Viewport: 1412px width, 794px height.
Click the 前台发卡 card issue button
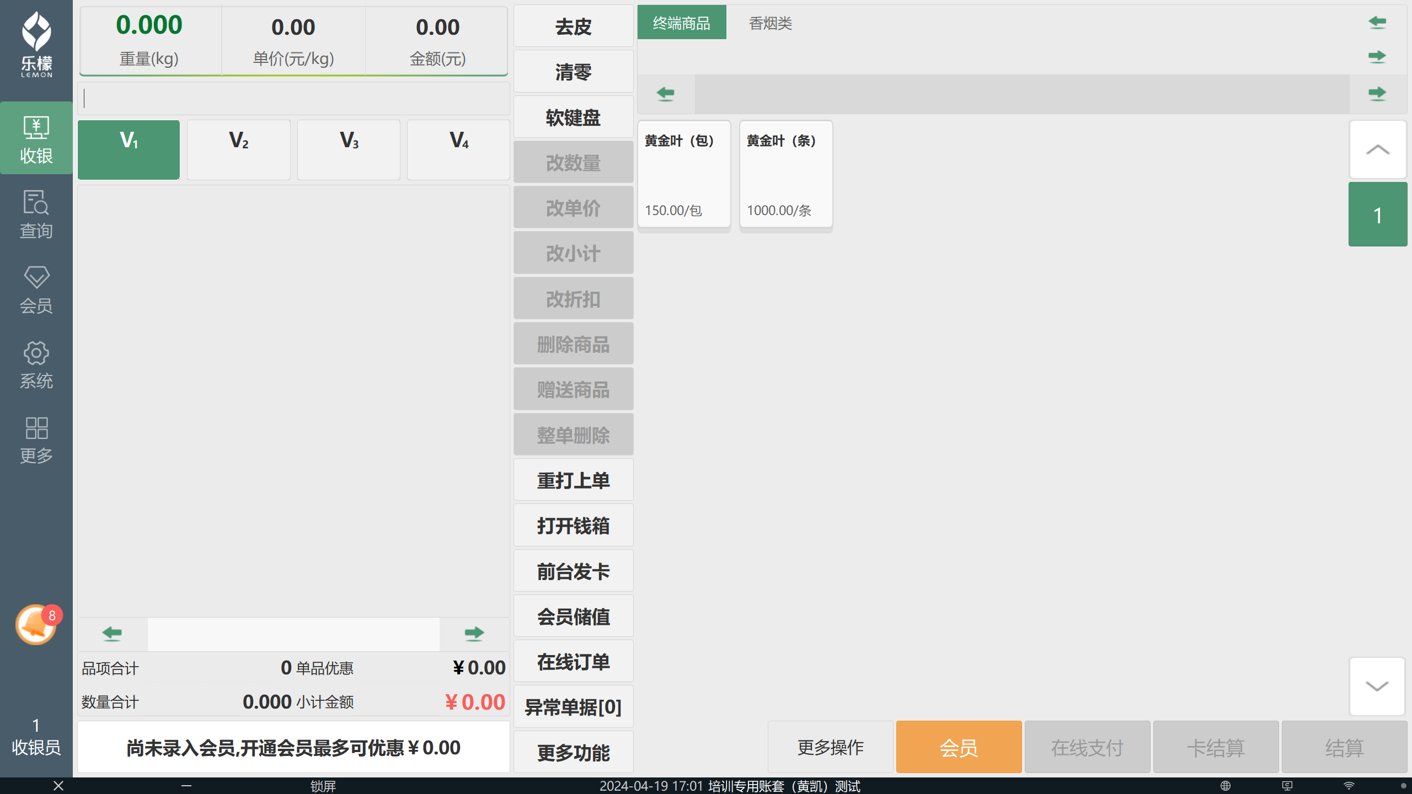574,571
